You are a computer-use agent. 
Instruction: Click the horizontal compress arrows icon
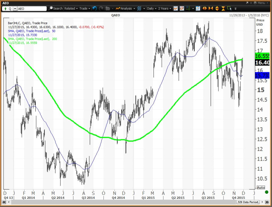point(211,8)
